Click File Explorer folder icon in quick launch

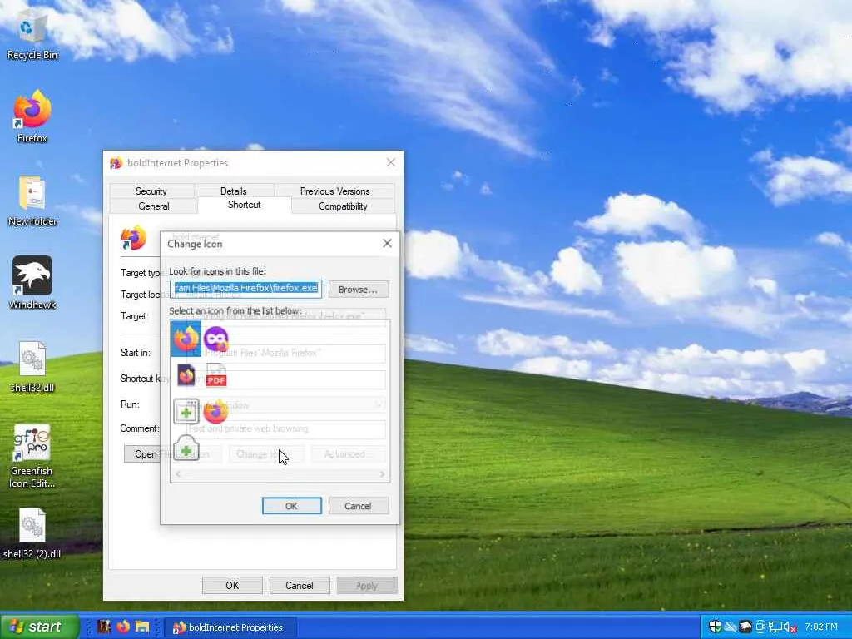[142, 627]
